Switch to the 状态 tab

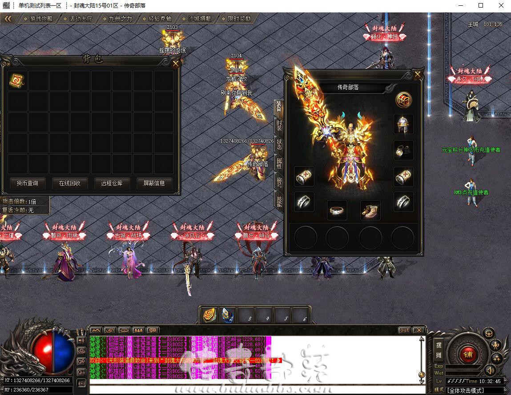279,144
